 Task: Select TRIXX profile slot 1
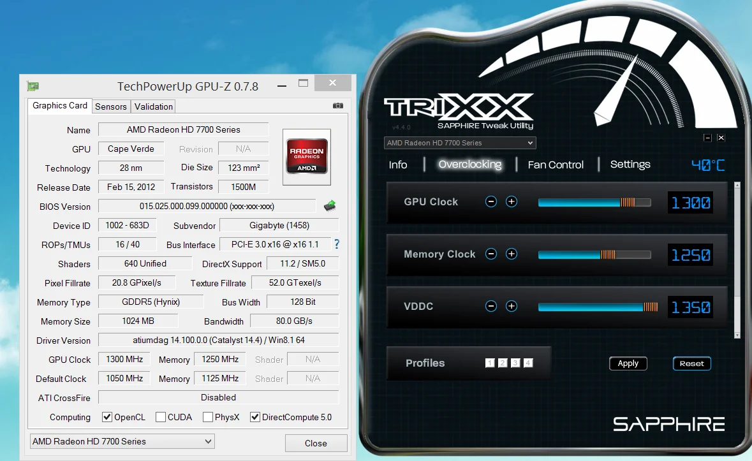coord(490,363)
